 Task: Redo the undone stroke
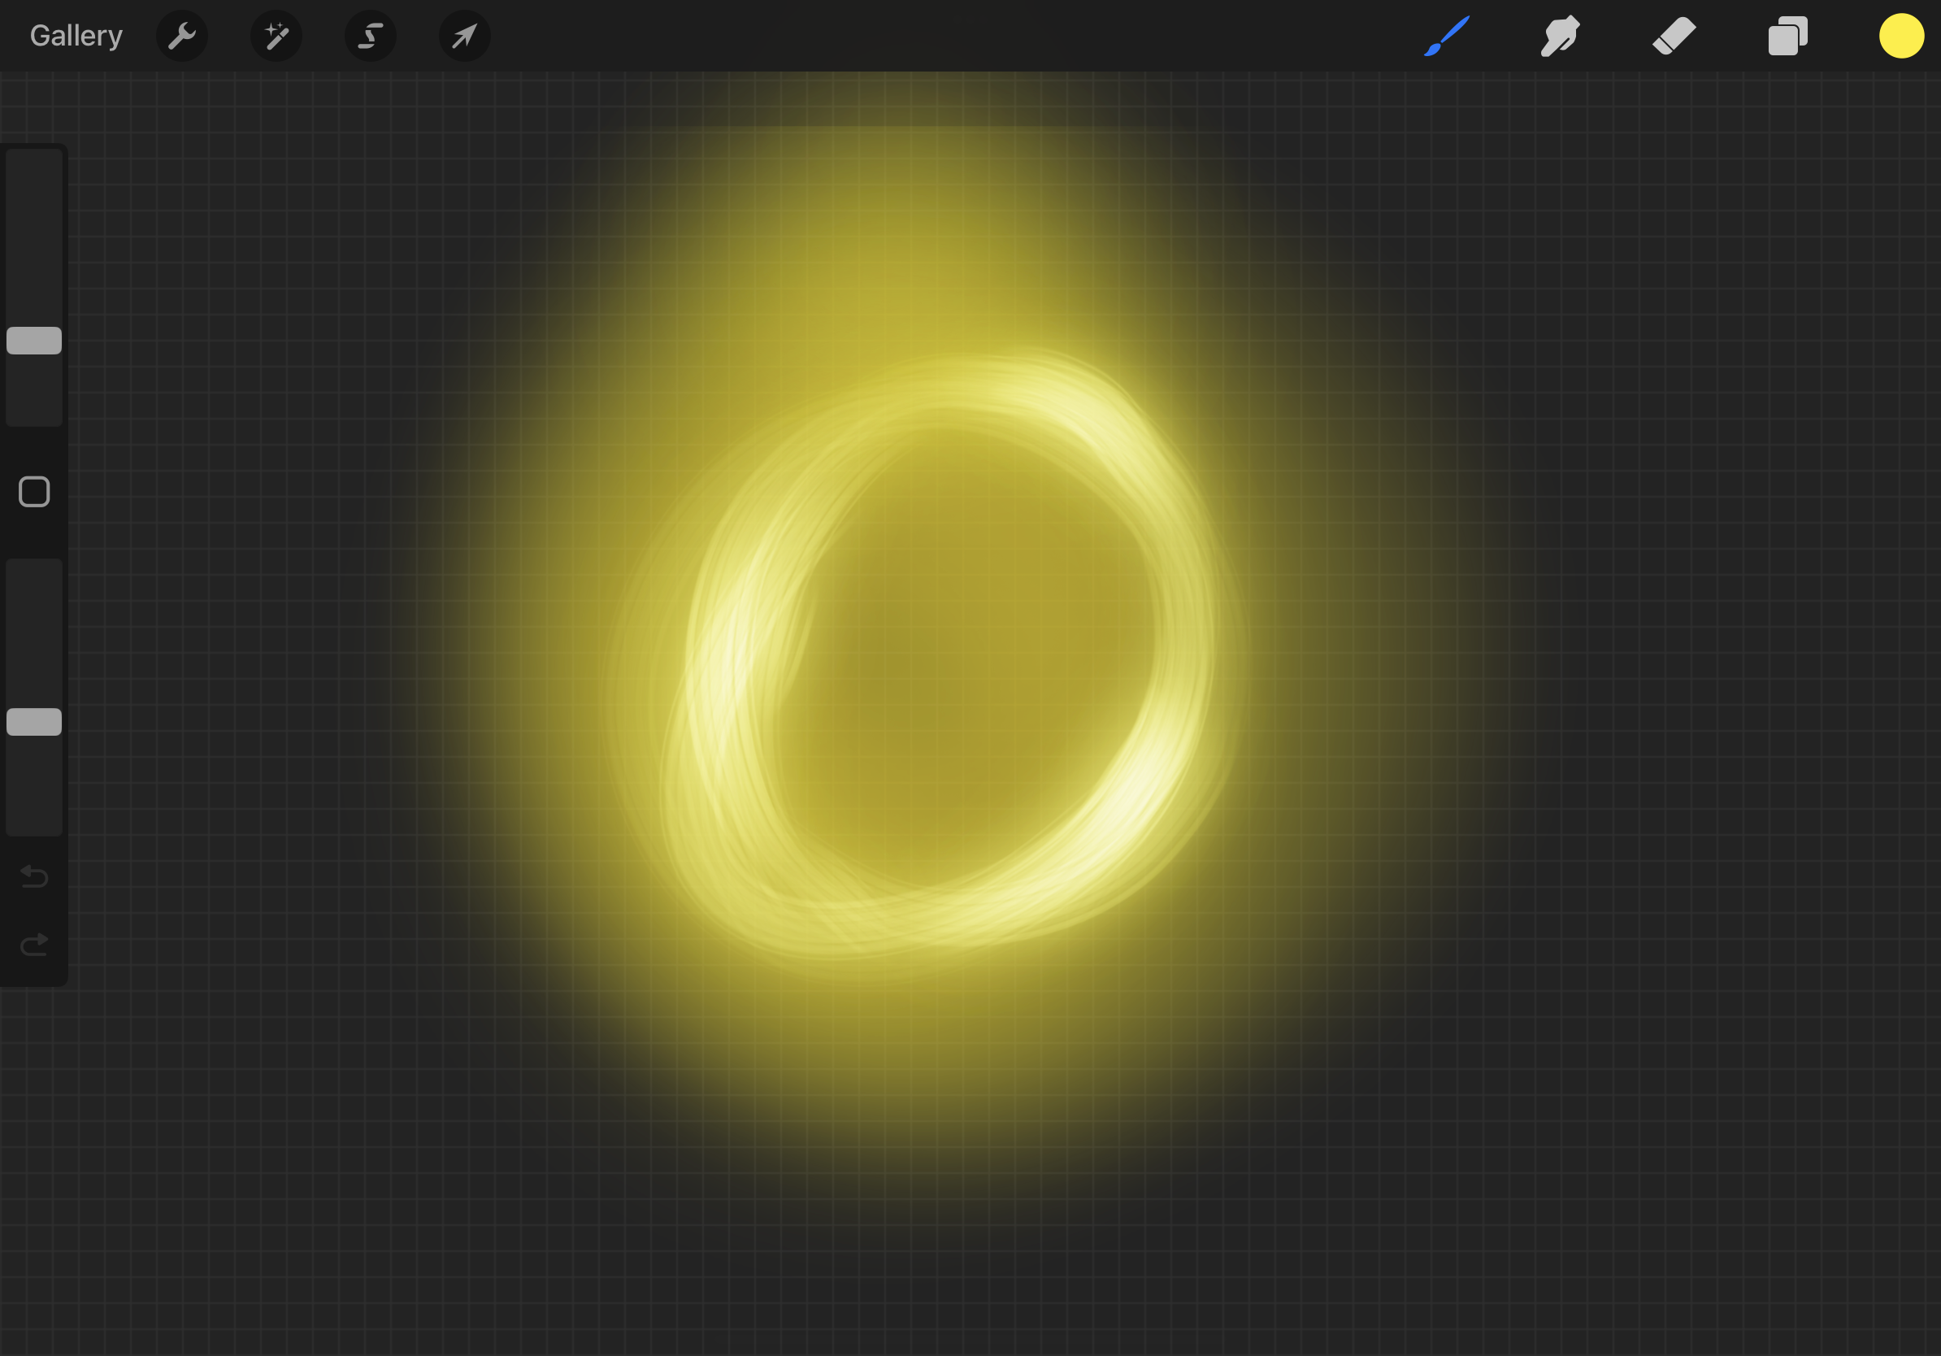click(34, 944)
